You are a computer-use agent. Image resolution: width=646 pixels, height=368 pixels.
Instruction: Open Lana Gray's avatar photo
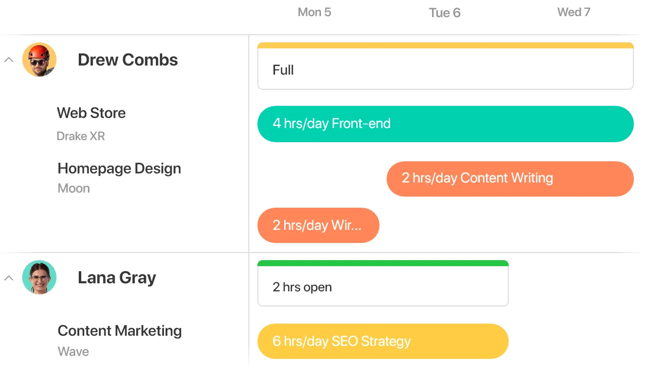[x=39, y=277]
